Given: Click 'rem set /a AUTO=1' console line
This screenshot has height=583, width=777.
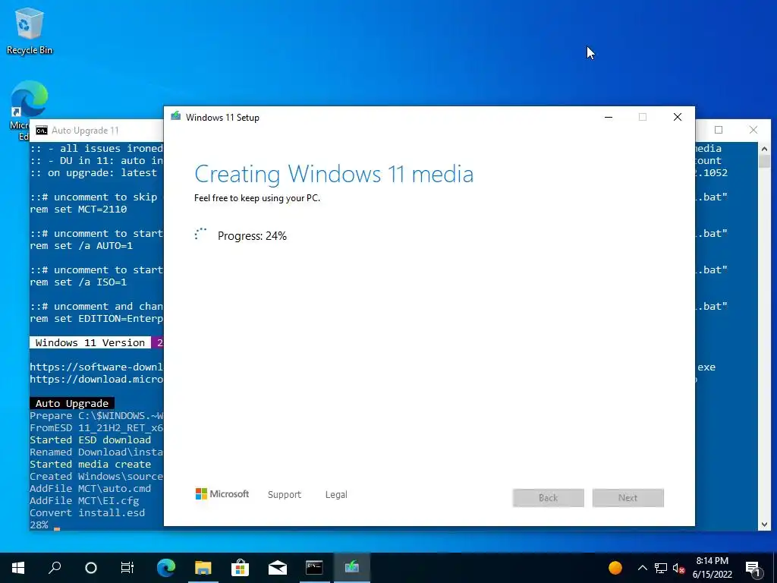Looking at the screenshot, I should pyautogui.click(x=81, y=245).
